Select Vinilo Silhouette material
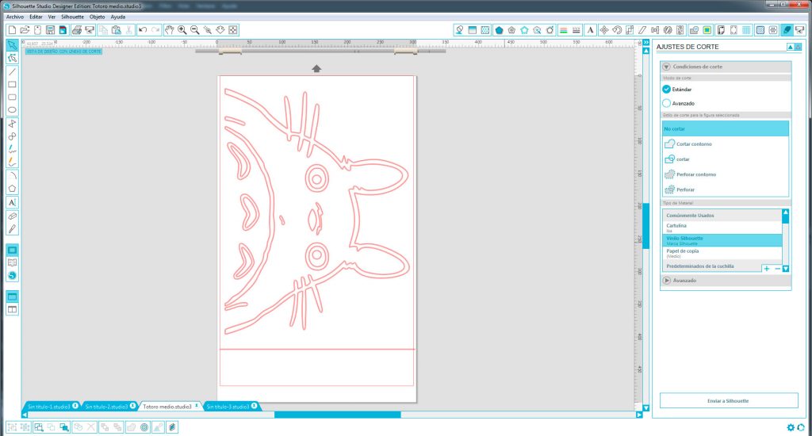812x436 pixels. point(722,240)
